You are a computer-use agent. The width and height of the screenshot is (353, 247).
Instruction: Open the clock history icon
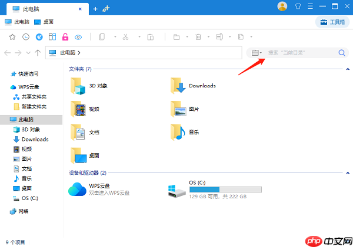26,37
